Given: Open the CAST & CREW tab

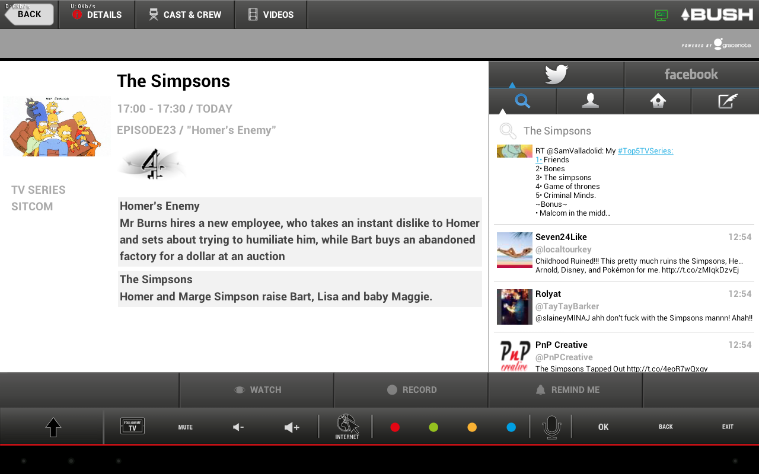Looking at the screenshot, I should 184,15.
